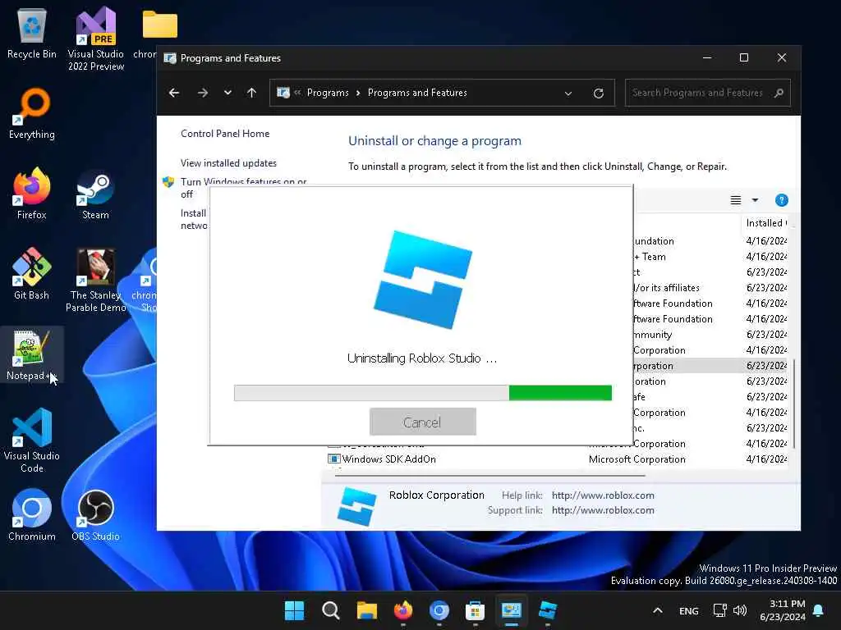Open the Chromium desktop shortcut
The width and height of the screenshot is (841, 630).
[x=32, y=515]
